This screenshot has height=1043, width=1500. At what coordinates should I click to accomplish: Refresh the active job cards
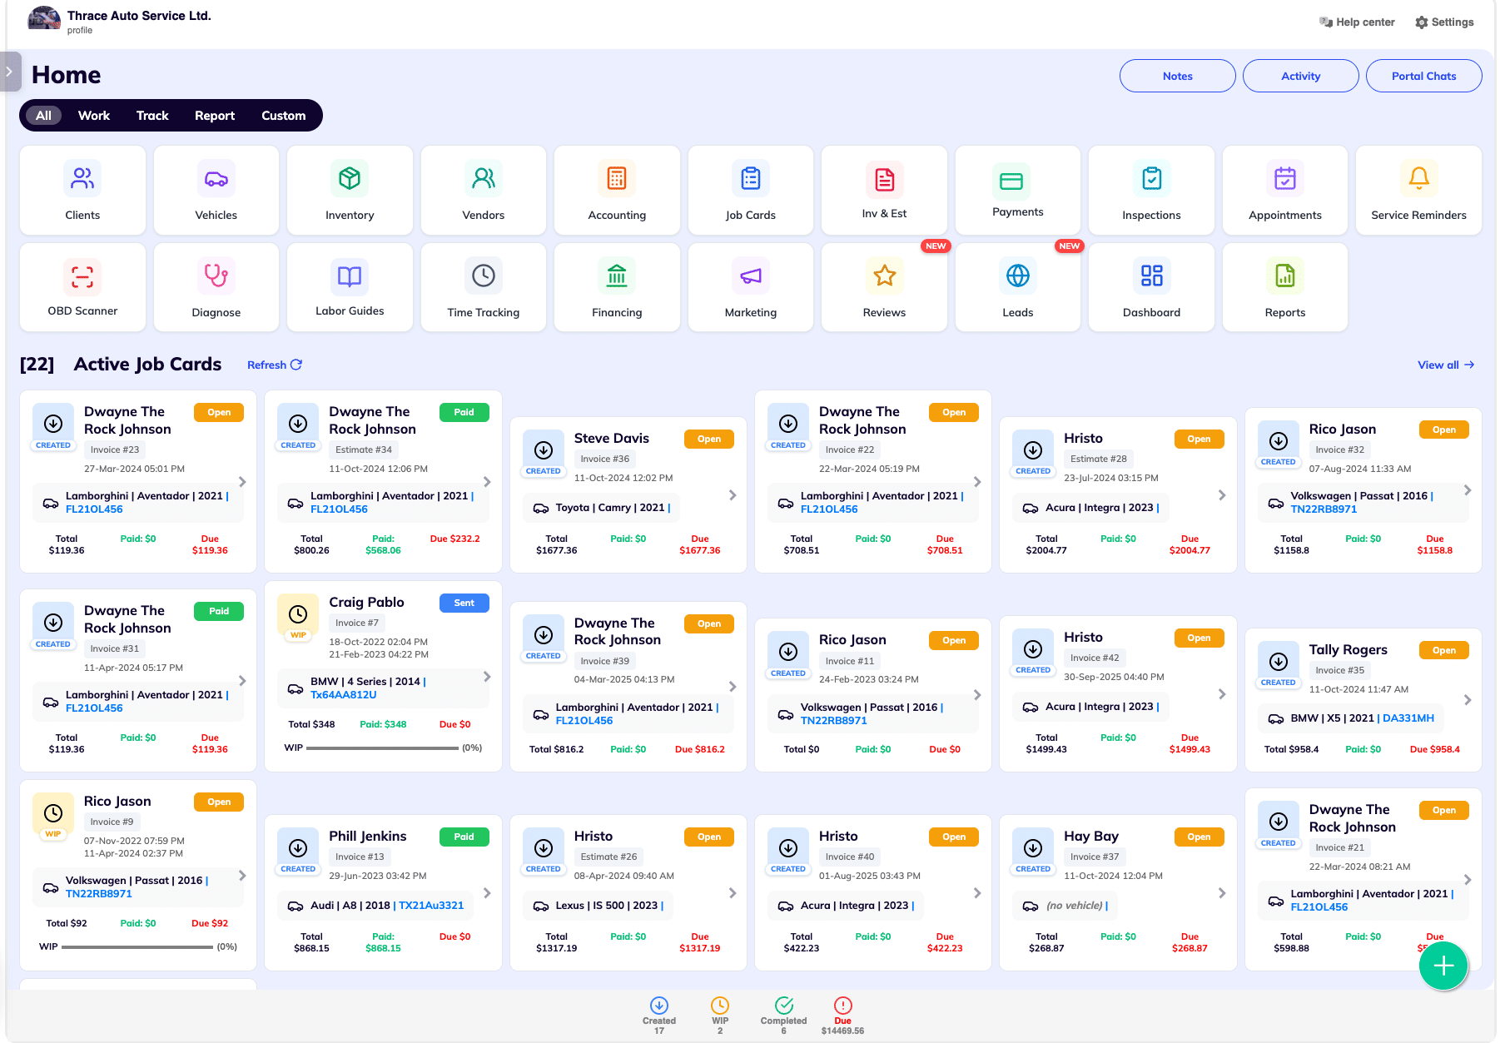coord(275,365)
